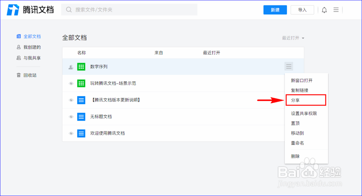The width and height of the screenshot is (362, 196).
Task: Click the owner avatar icon beside 数字序列
Action: pyautogui.click(x=71, y=67)
